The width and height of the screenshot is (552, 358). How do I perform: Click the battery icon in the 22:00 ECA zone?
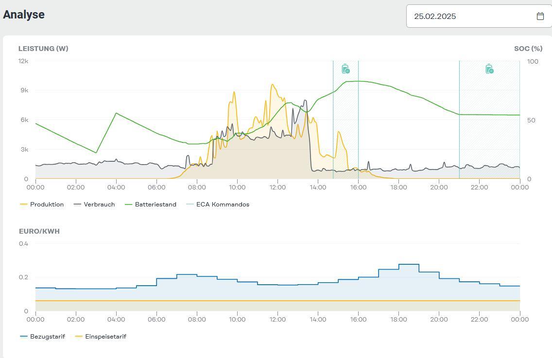point(489,69)
